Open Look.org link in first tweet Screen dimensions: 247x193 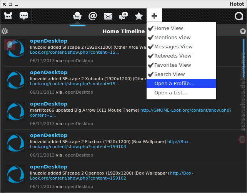tap(74, 52)
